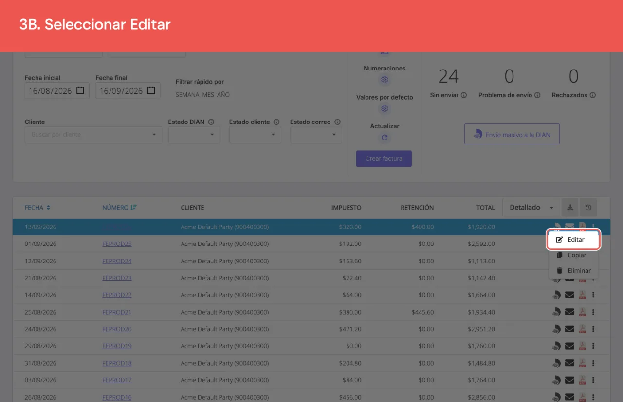
Task: Expand the Estado cliente dropdown
Action: tap(255, 135)
